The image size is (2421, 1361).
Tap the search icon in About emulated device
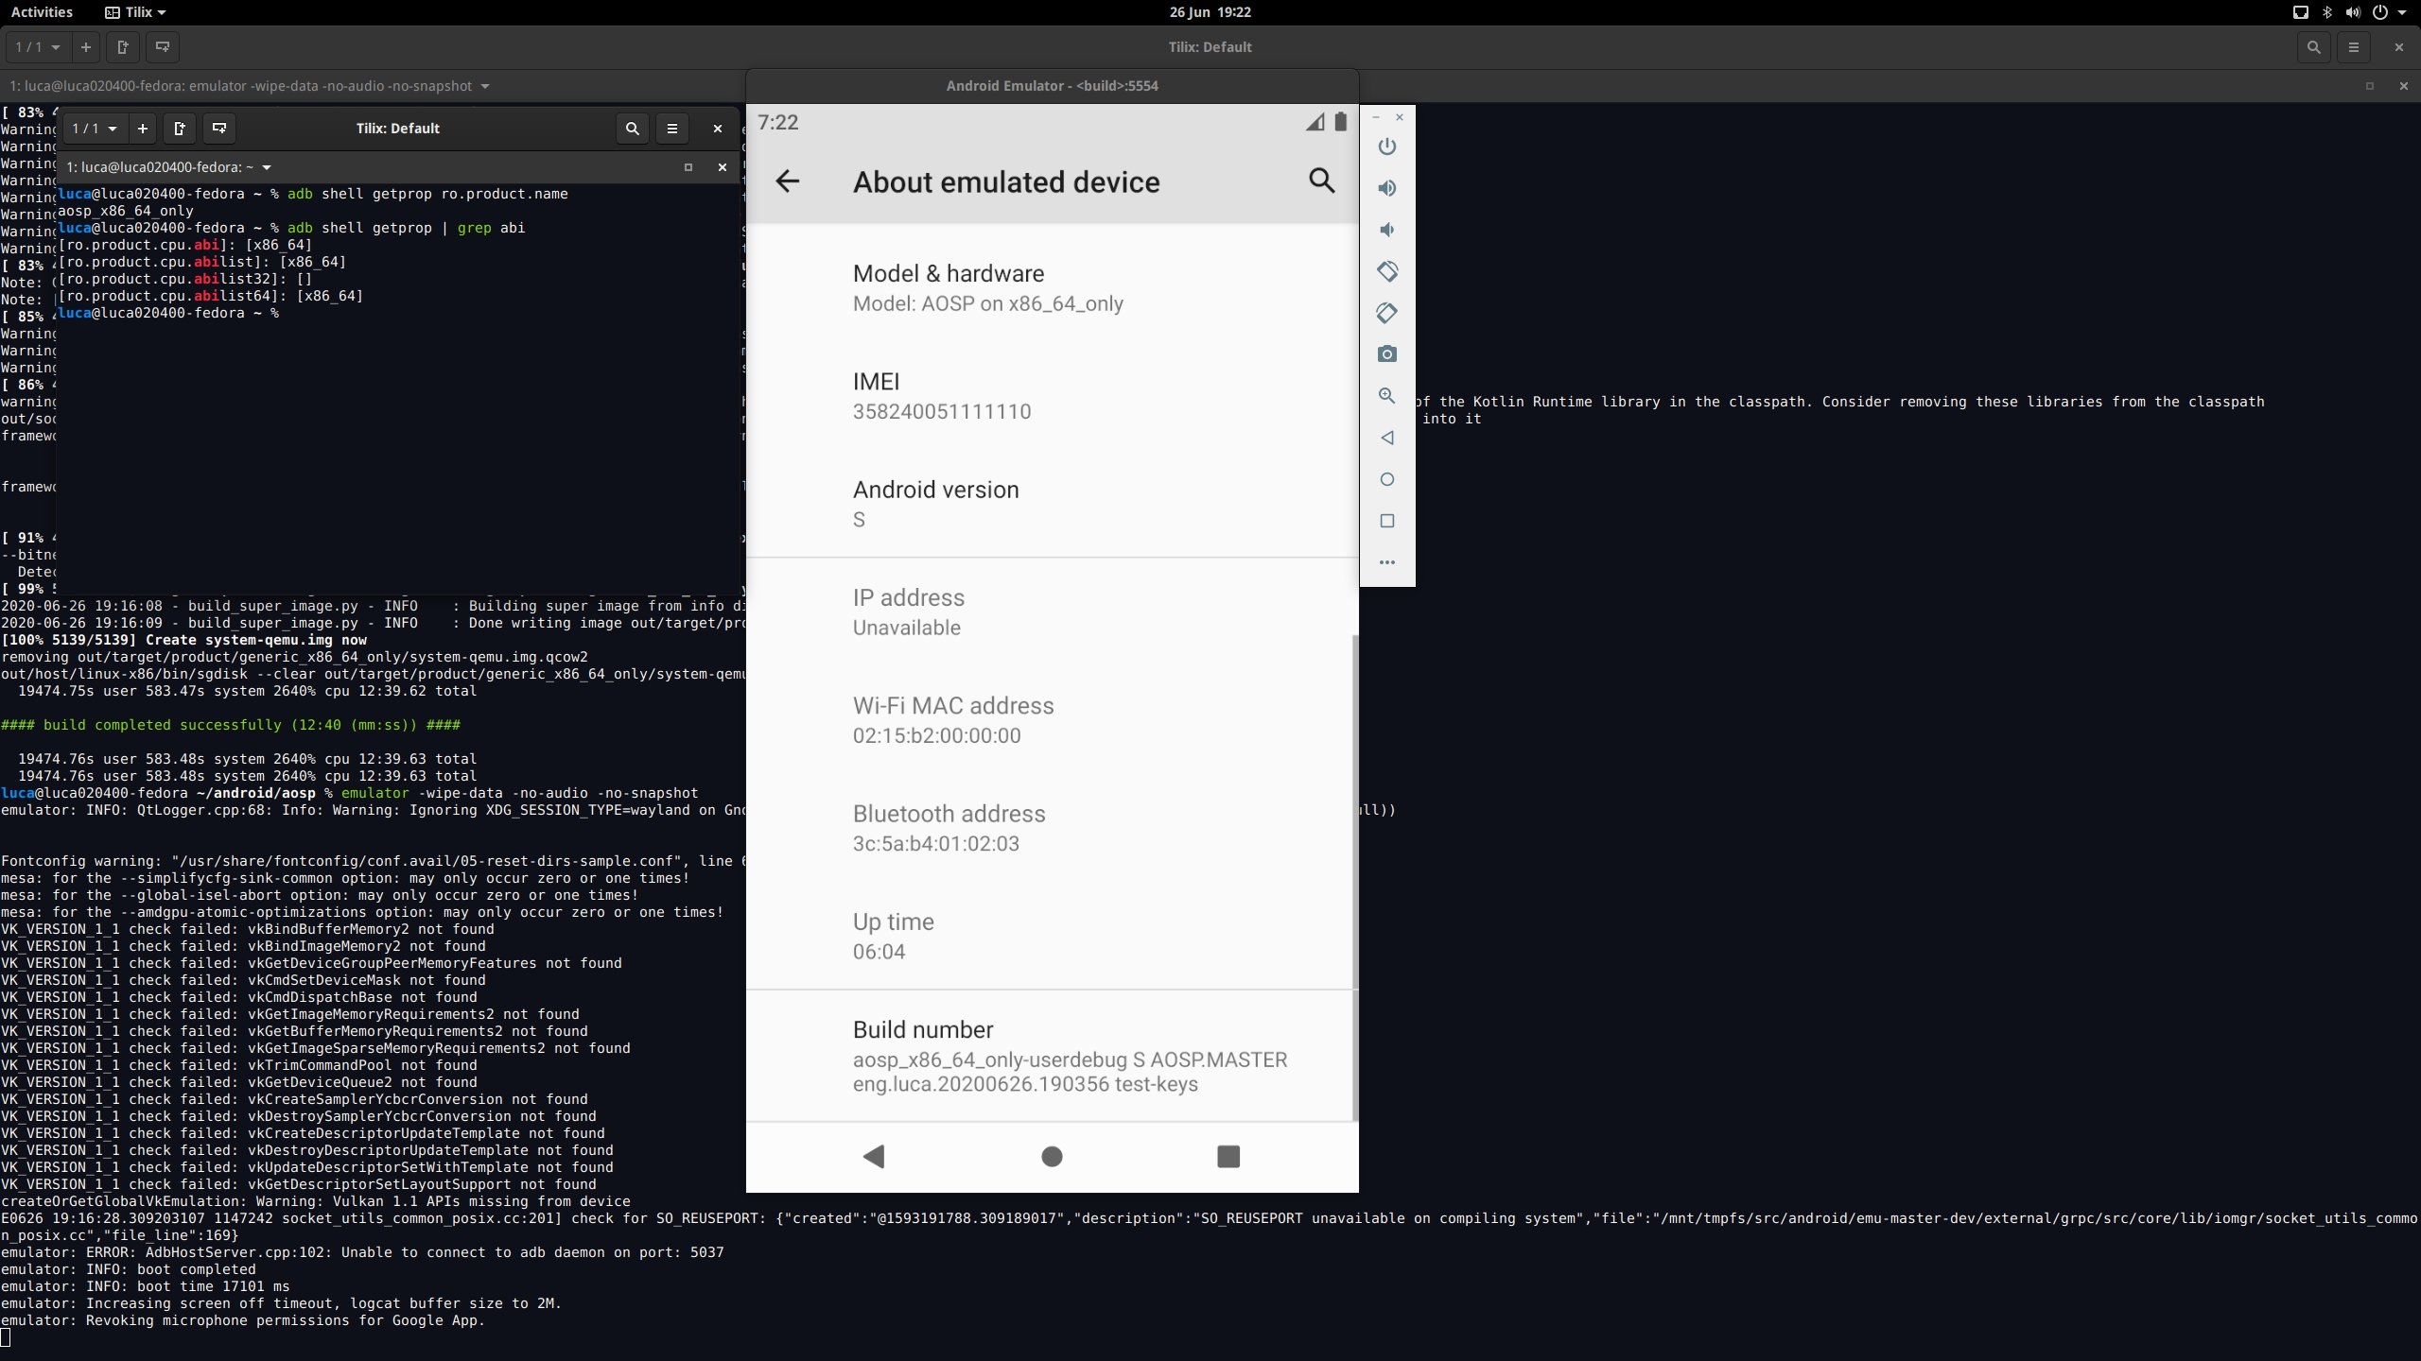1321,181
